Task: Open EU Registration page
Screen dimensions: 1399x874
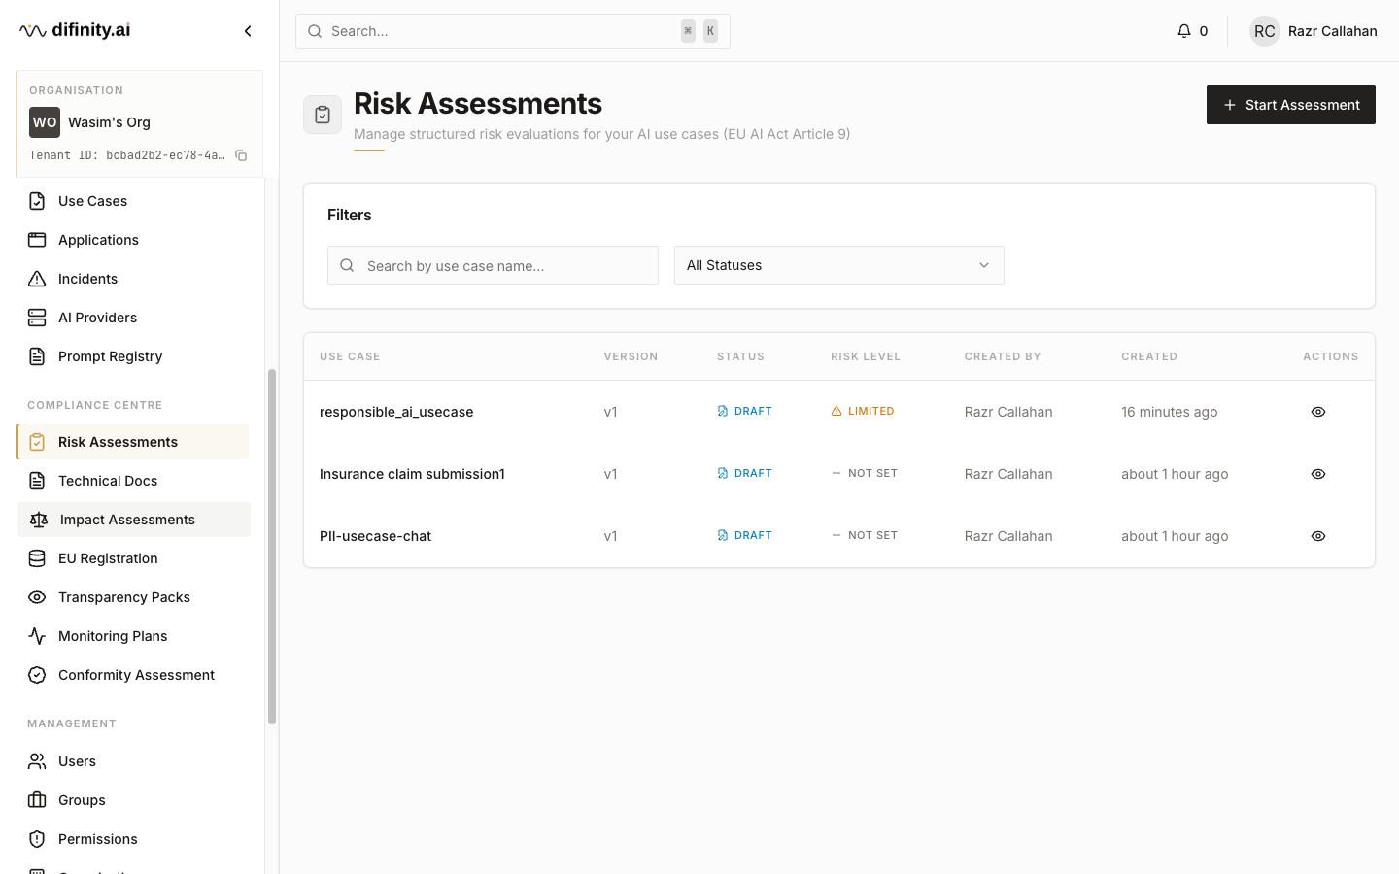Action: 133,558
